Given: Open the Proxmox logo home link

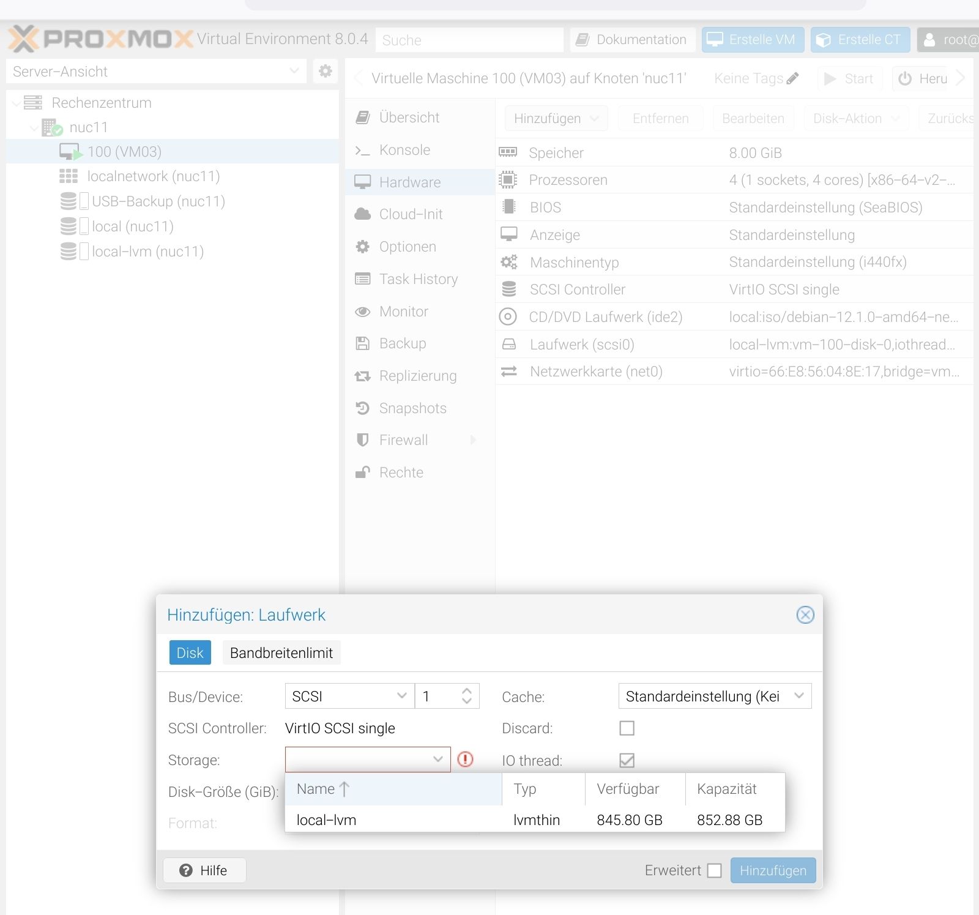Looking at the screenshot, I should (101, 39).
